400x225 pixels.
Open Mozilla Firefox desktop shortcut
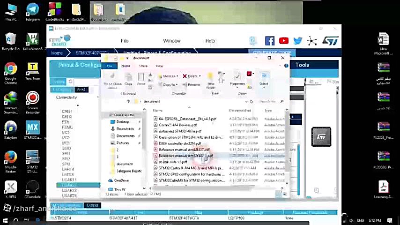coord(10,161)
